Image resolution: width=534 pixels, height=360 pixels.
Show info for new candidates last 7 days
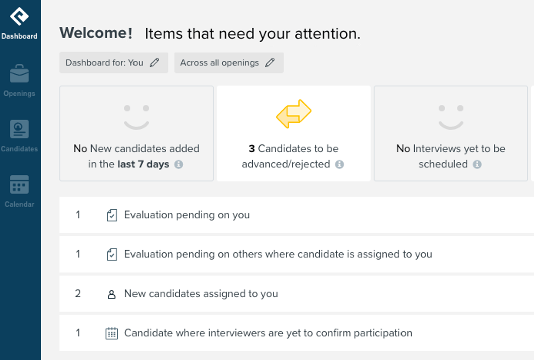(179, 164)
